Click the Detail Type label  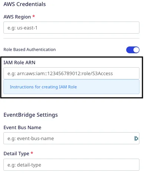[16, 154]
